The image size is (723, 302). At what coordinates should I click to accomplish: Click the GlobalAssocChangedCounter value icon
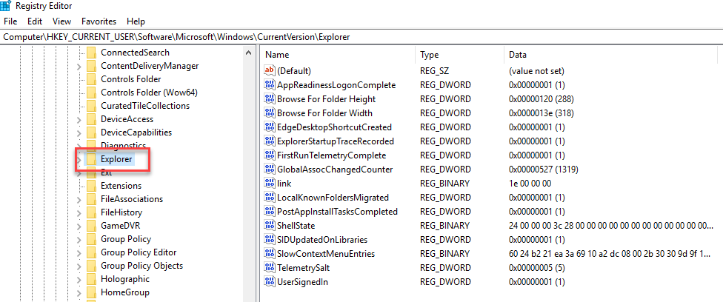(x=270, y=170)
